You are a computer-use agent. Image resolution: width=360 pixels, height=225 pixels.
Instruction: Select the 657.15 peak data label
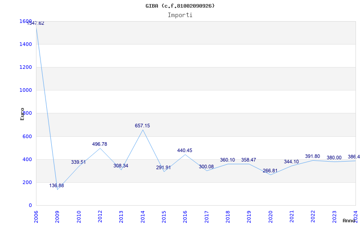pos(142,126)
